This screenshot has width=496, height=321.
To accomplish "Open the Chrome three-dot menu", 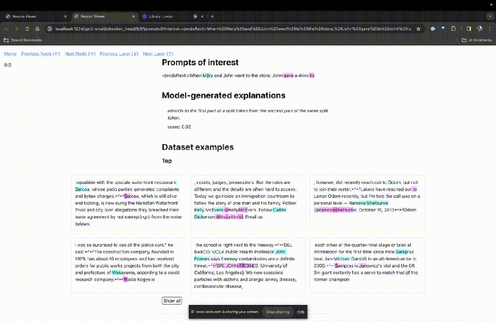I will tap(490, 28).
